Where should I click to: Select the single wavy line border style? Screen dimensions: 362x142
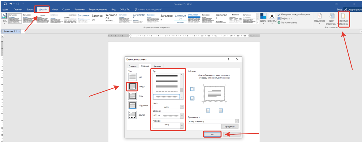(166, 91)
